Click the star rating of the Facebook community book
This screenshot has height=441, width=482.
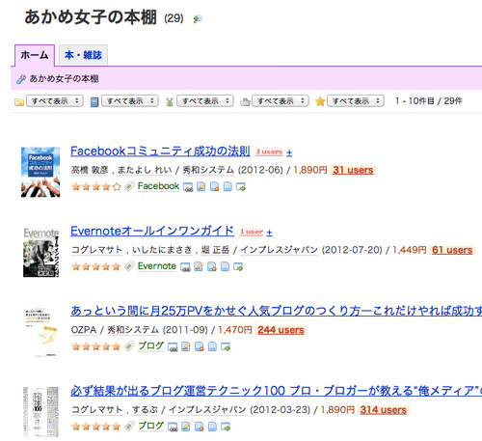pos(96,186)
